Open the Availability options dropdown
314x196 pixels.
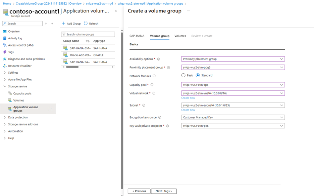point(233,59)
